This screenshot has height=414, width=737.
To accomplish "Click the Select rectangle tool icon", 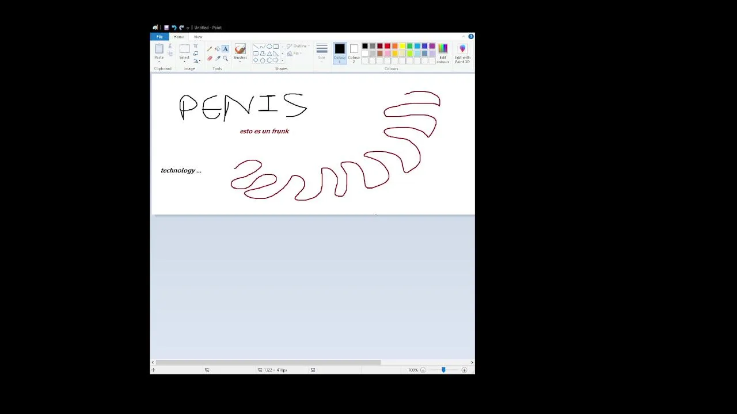I will 184,49.
